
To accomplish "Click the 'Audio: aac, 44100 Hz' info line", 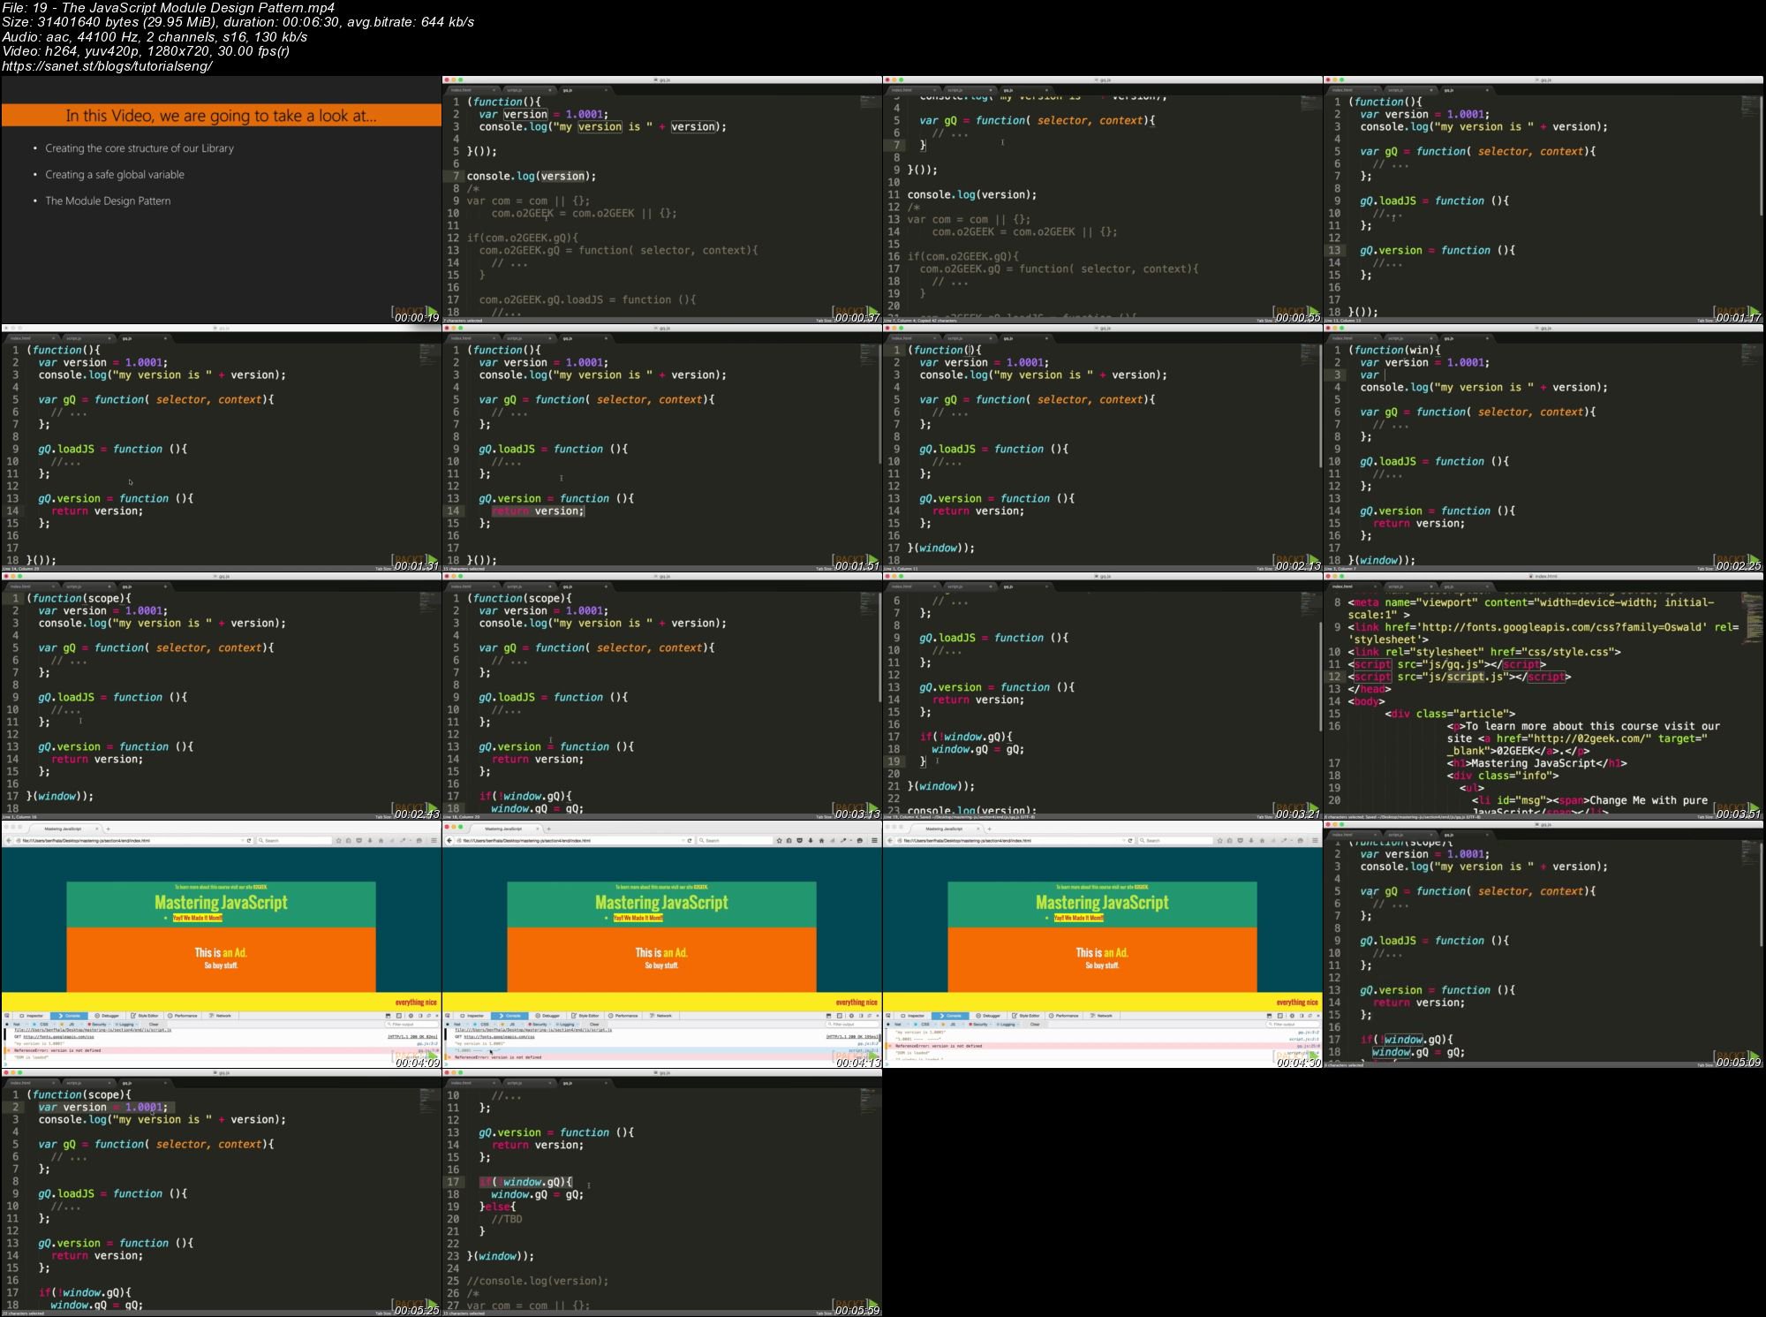I will (x=155, y=36).
